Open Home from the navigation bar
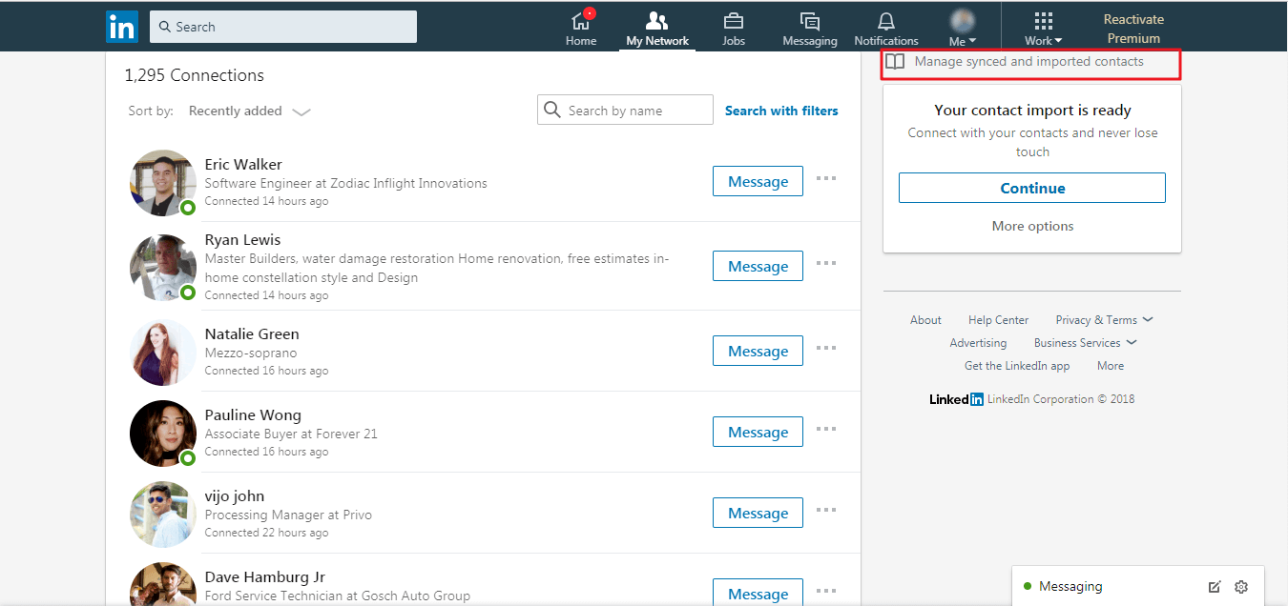The width and height of the screenshot is (1288, 606). pyautogui.click(x=581, y=29)
